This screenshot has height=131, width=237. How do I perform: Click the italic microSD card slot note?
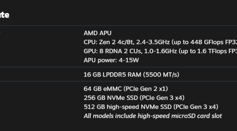point(153,116)
